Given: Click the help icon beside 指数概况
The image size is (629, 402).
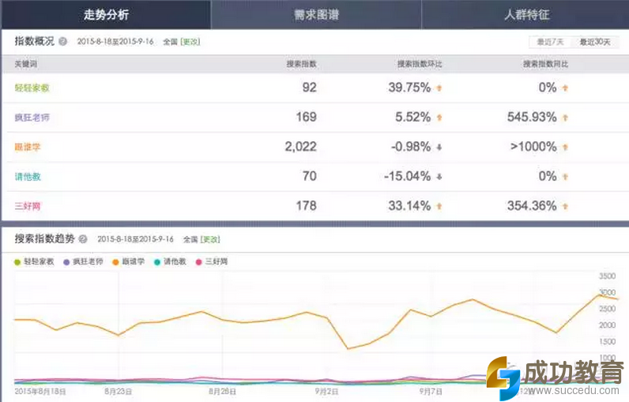Looking at the screenshot, I should [x=62, y=41].
